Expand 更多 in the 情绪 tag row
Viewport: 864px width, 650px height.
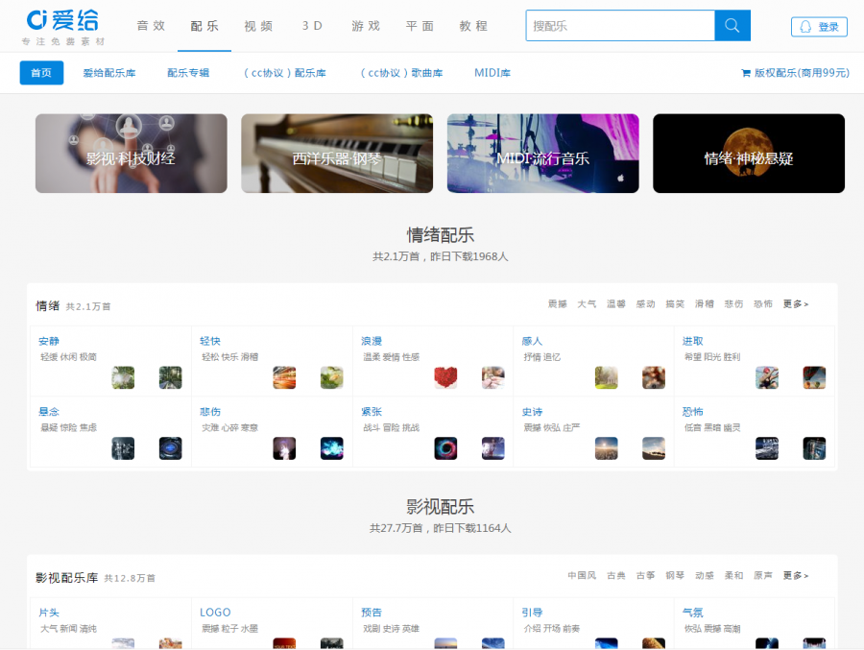[x=796, y=303]
